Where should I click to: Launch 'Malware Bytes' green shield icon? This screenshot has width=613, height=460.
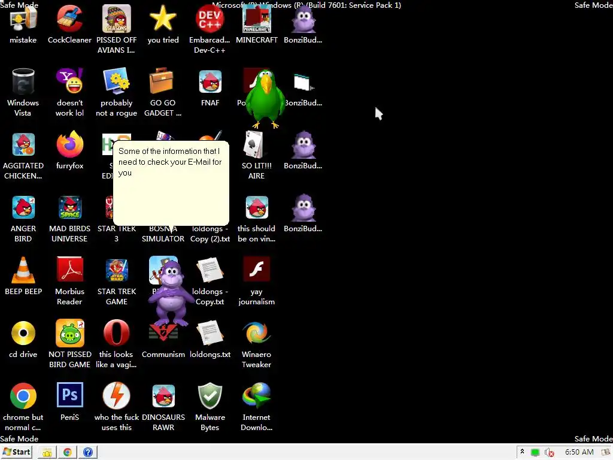point(210,396)
